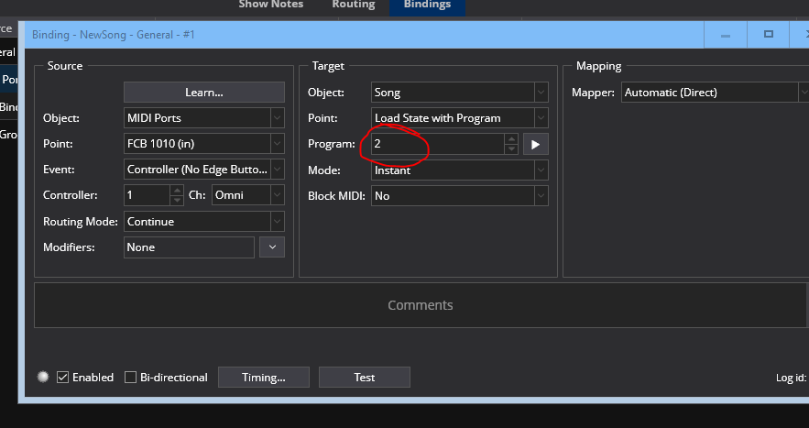Maximize the Binding dialog window
Image resolution: width=809 pixels, height=428 pixels.
click(x=768, y=34)
